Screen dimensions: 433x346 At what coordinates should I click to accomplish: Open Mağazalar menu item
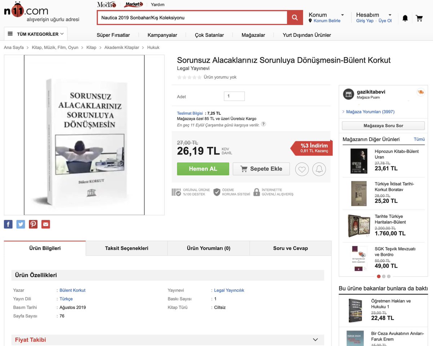pyautogui.click(x=253, y=35)
